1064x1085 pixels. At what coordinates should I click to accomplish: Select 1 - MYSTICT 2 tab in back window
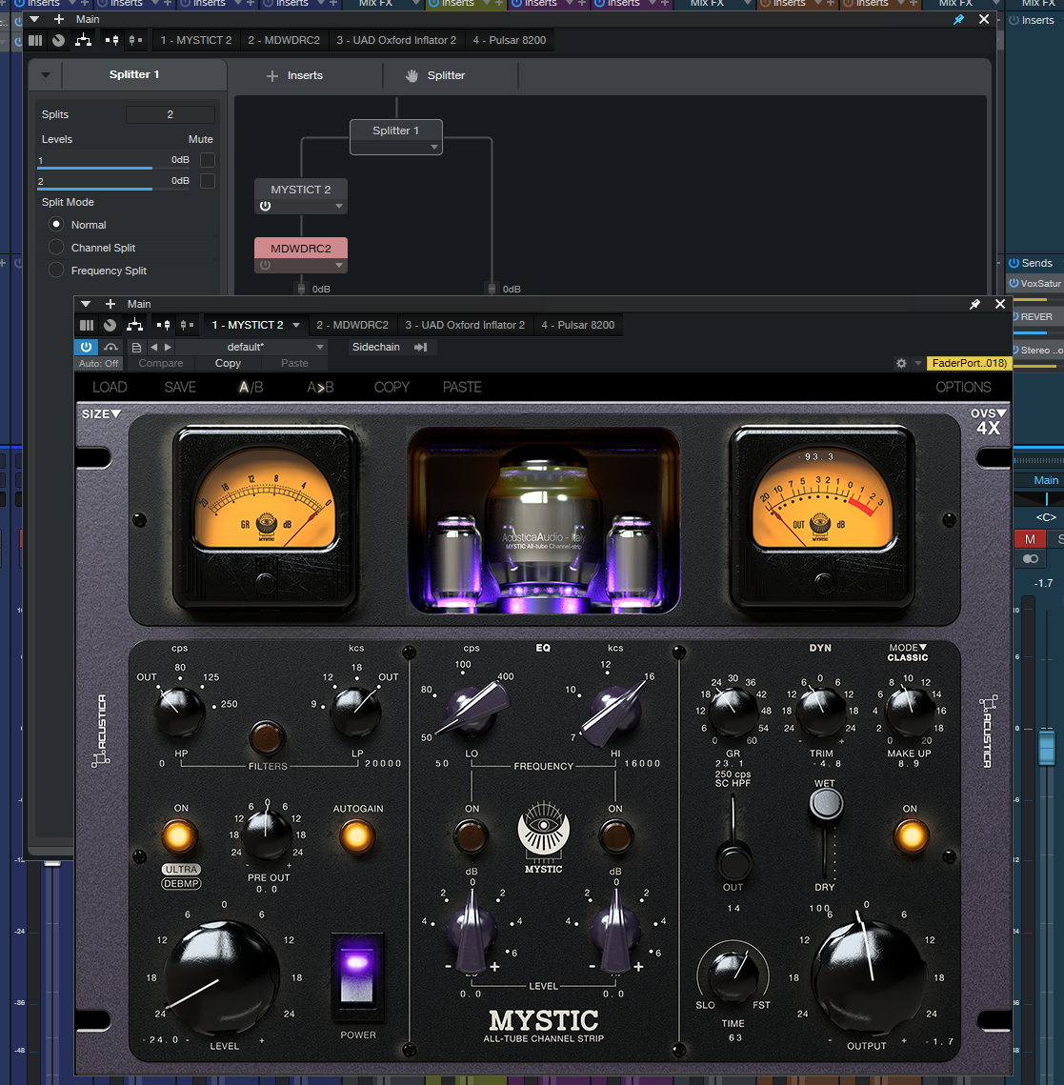196,40
